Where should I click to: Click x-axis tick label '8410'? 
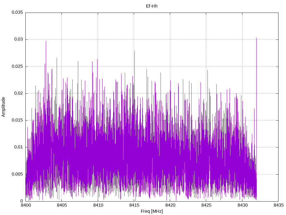pos(98,205)
